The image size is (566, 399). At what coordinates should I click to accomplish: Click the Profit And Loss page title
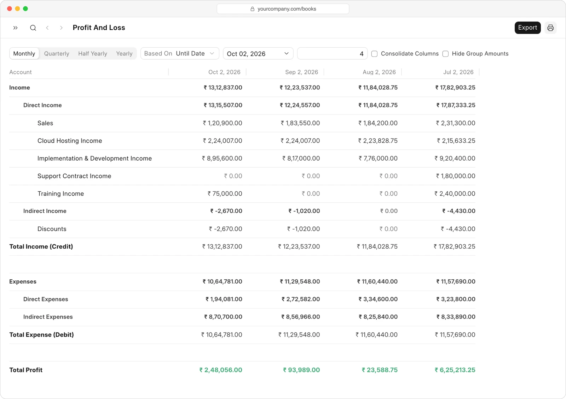[99, 28]
